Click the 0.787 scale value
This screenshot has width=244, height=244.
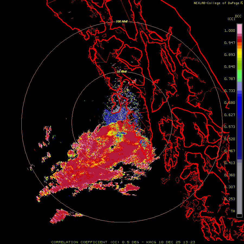coord(230,79)
